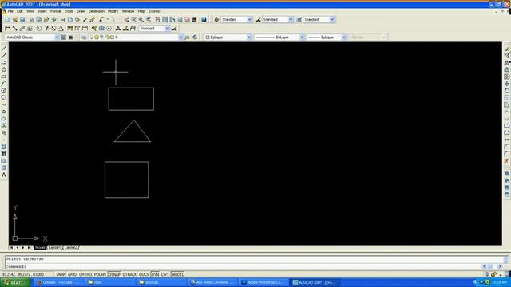Create a new drawing with QNew icon
Viewport: 511px width, 287px height.
point(7,19)
